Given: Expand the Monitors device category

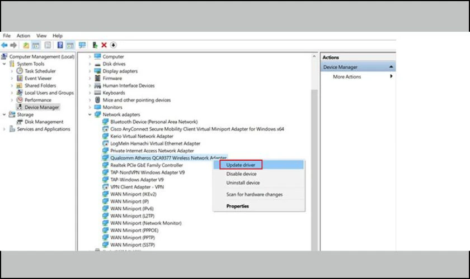Looking at the screenshot, I should (x=90, y=107).
